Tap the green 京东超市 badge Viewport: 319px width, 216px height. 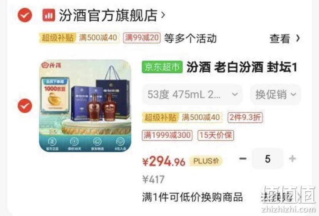tap(162, 67)
